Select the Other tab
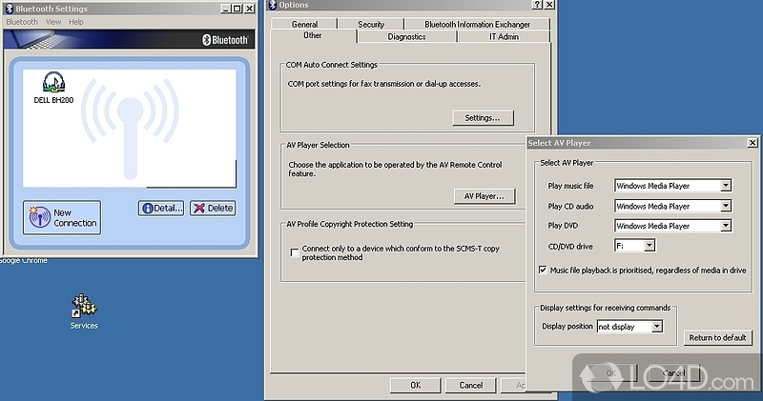 coord(313,35)
